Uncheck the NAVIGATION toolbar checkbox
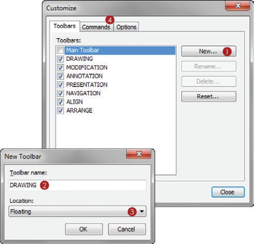The image size is (254, 244). (x=60, y=93)
